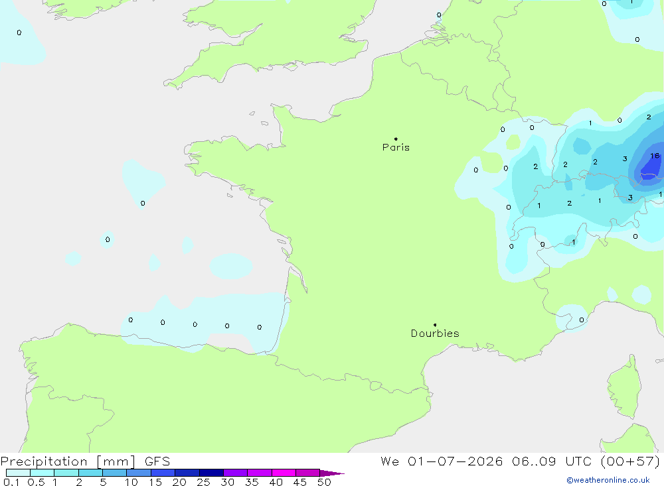Image resolution: width=664 pixels, height=486 pixels.
Task: Select the Paris city label
Action: [396, 147]
